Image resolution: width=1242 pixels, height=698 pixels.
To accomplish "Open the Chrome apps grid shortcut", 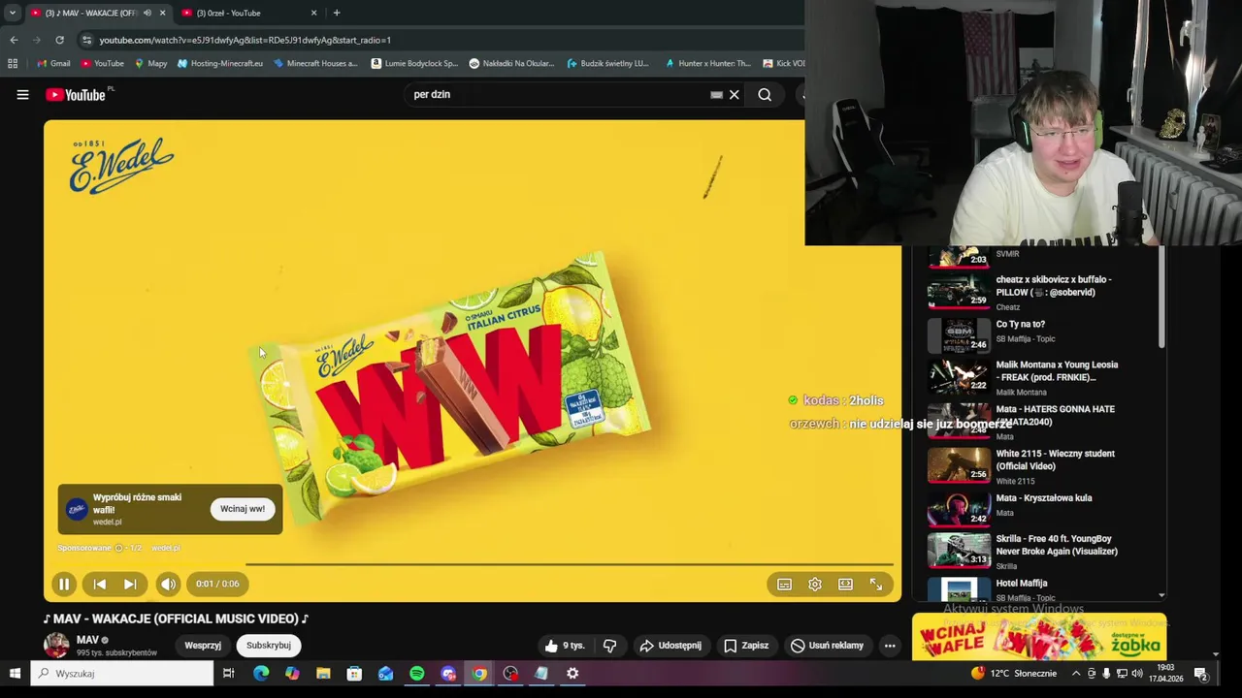I will 13,63.
